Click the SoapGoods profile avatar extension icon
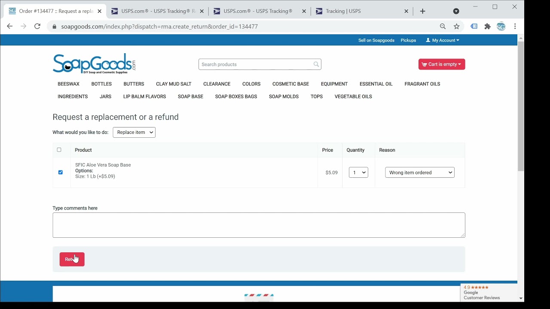This screenshot has width=550, height=309. pyautogui.click(x=501, y=27)
